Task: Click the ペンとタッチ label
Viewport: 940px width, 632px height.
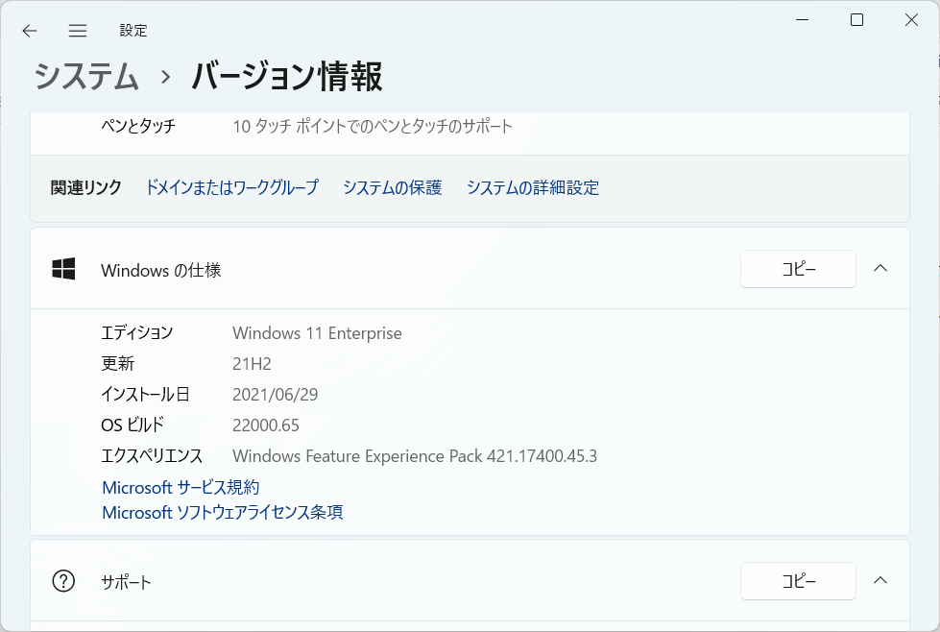Action: click(x=138, y=127)
